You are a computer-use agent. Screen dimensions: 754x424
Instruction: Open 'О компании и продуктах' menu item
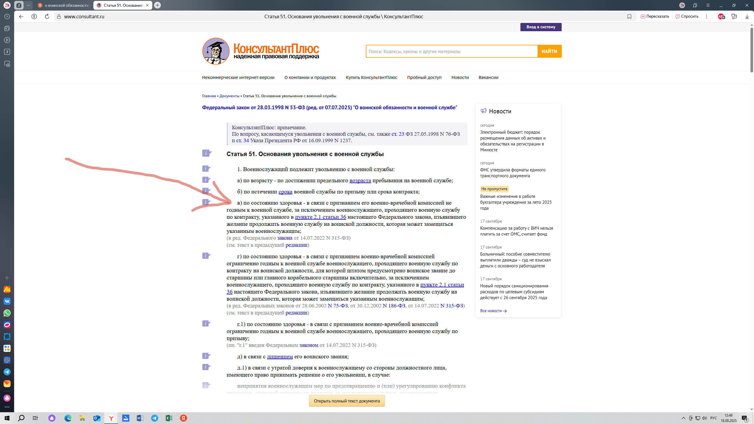pyautogui.click(x=310, y=77)
